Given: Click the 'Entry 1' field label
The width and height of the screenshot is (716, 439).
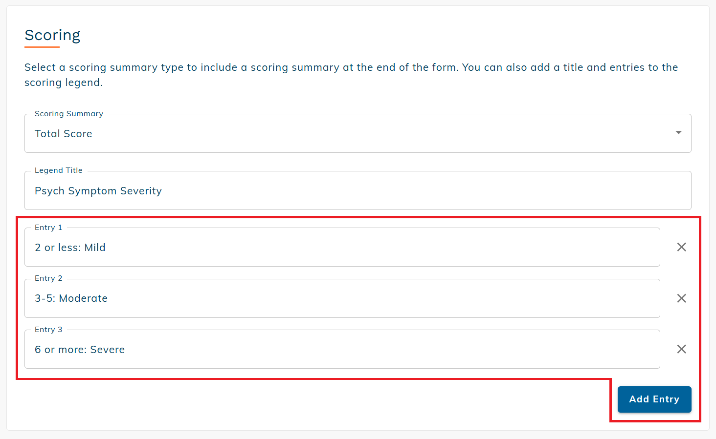Looking at the screenshot, I should tap(48, 228).
